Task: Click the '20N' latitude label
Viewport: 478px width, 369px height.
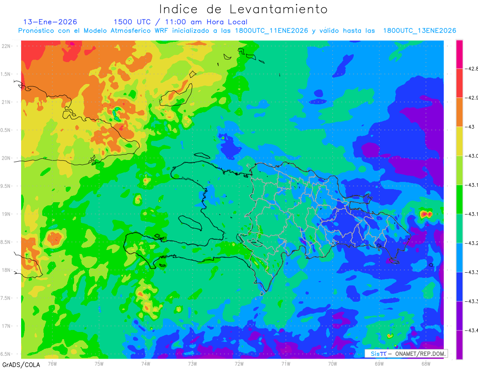Action: tap(6, 158)
